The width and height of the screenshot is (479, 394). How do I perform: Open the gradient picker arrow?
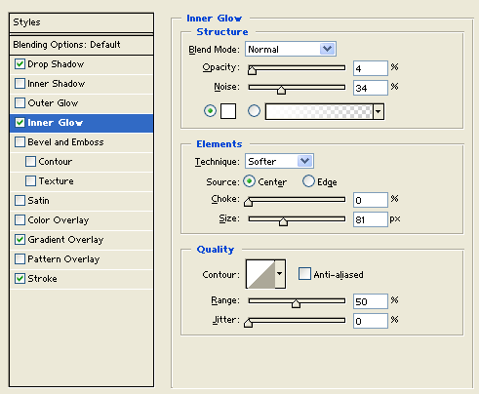click(379, 111)
